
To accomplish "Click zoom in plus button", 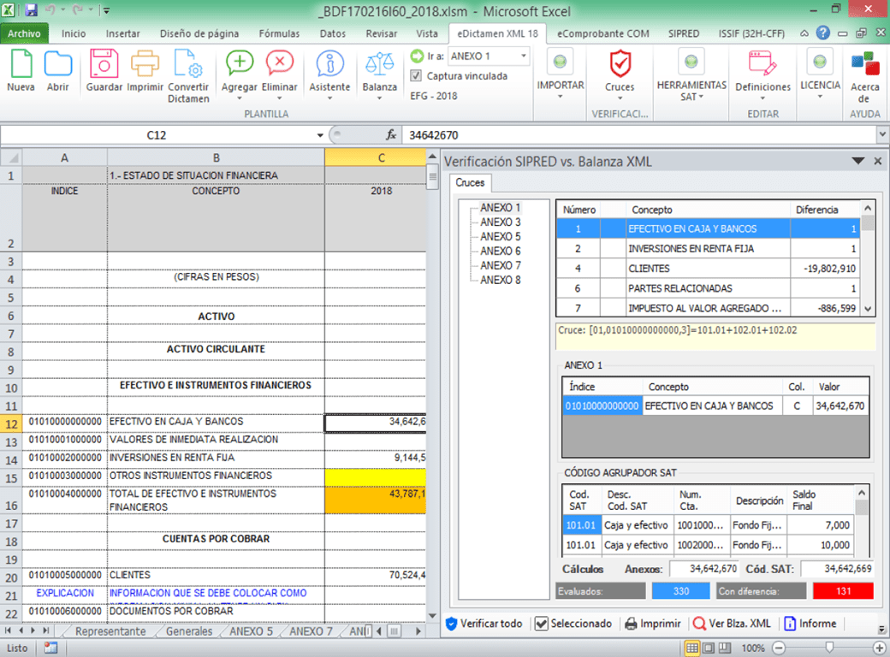I will 879,648.
